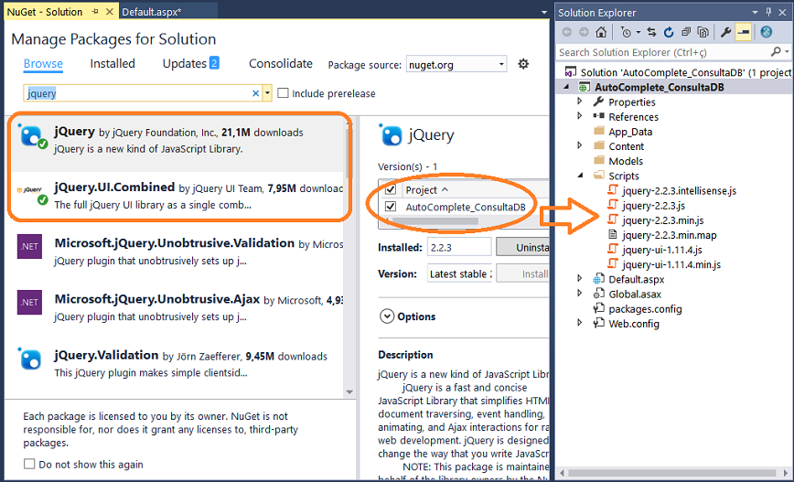Image resolution: width=794 pixels, height=482 pixels.
Task: Expand the Global.asax node
Action: (580, 294)
